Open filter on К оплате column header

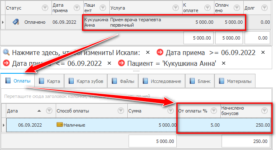pos(208,8)
